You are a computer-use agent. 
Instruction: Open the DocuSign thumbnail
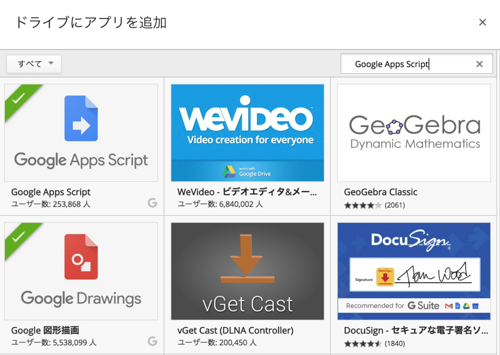414,271
